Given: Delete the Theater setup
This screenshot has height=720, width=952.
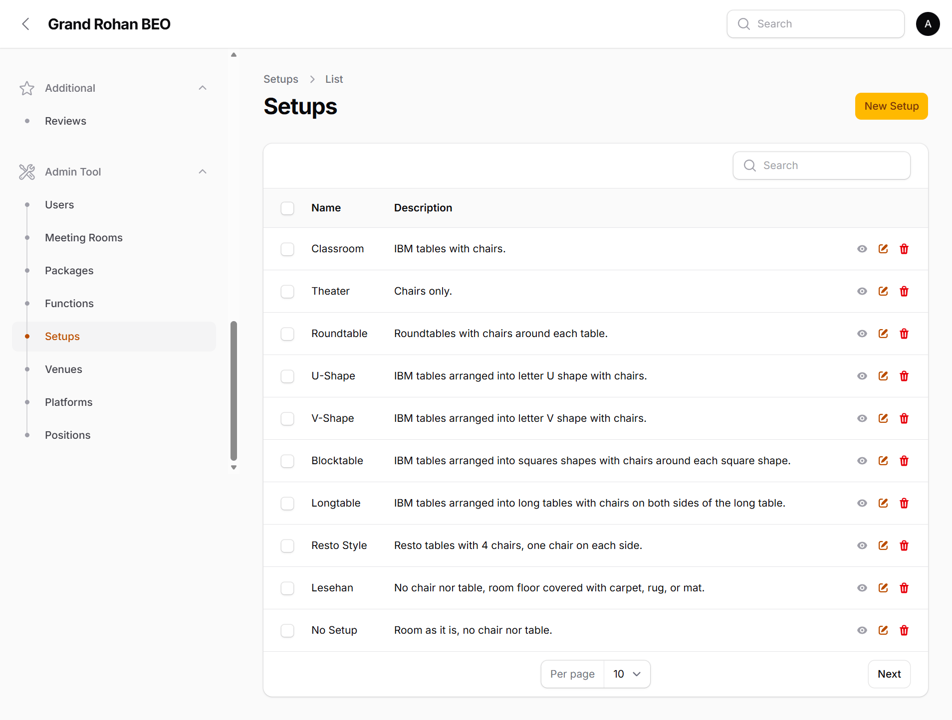Looking at the screenshot, I should [x=904, y=291].
